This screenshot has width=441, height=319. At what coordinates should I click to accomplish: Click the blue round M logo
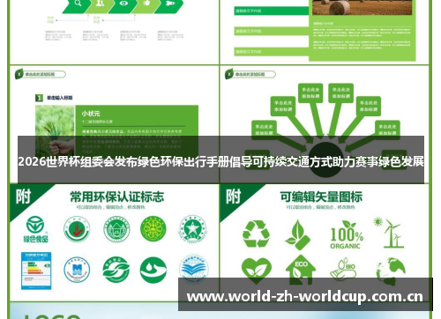coord(77,270)
